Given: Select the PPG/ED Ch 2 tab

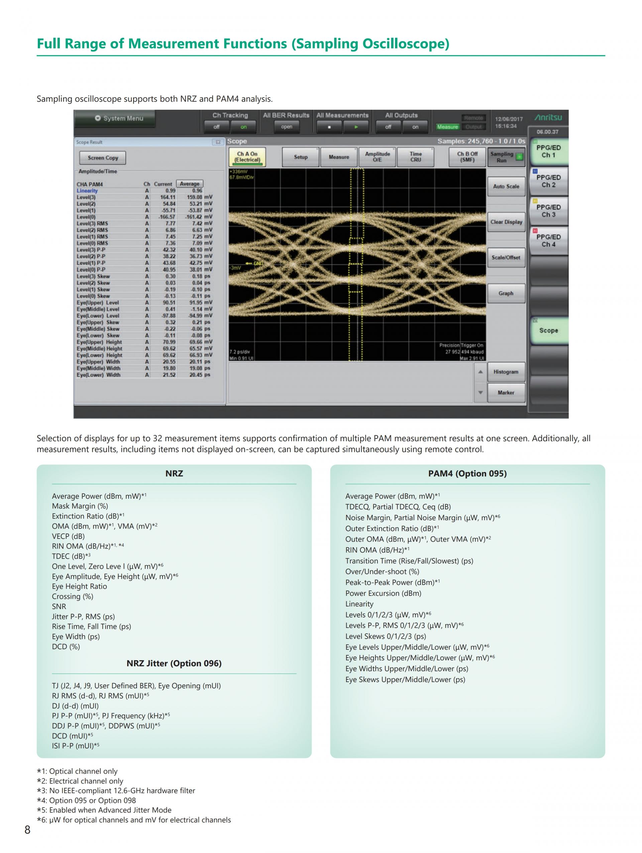Looking at the screenshot, I should 548,181.
